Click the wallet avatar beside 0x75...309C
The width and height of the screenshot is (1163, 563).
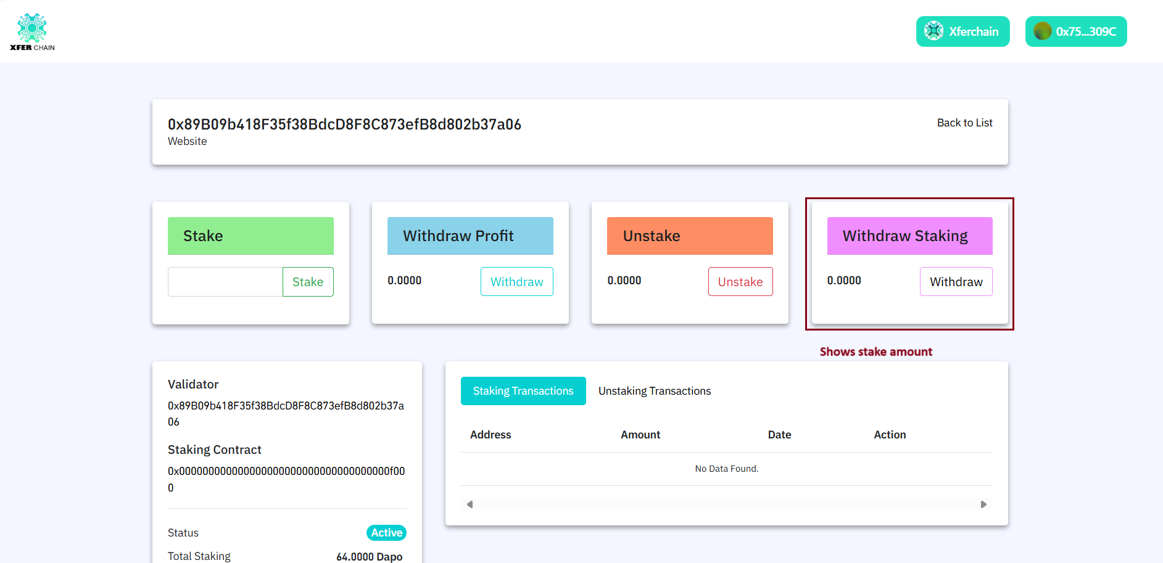tap(1043, 31)
